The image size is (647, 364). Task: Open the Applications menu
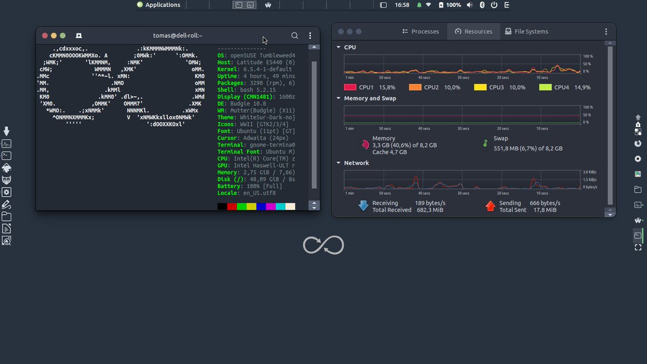159,5
